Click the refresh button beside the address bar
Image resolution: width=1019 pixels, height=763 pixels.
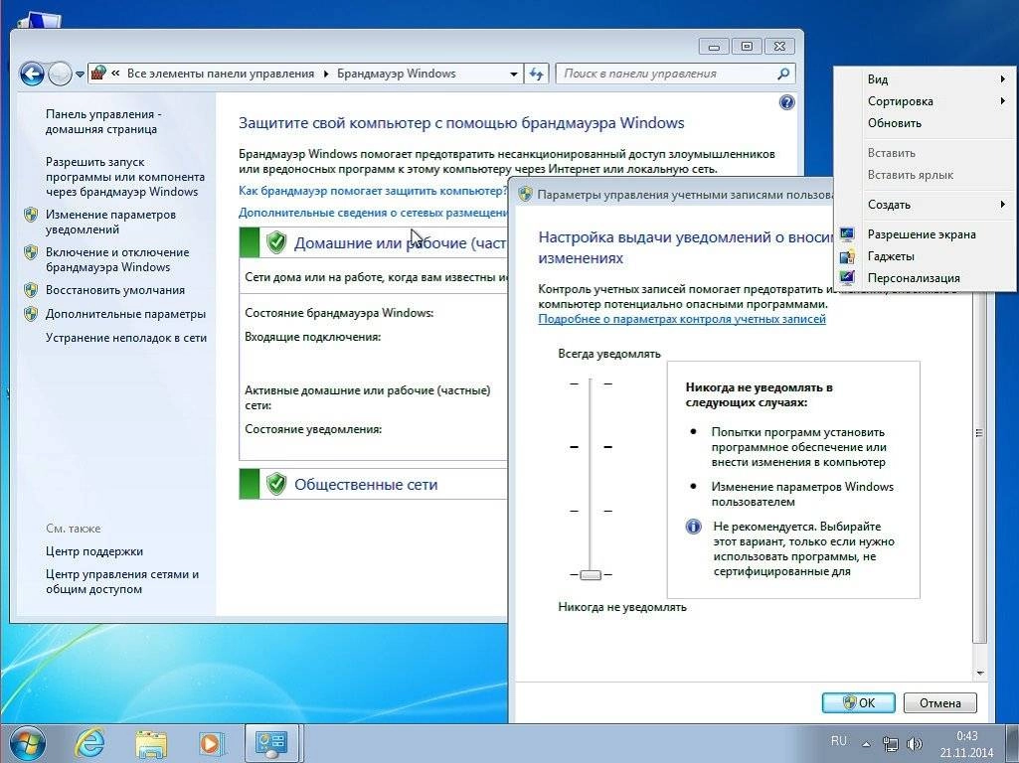coord(536,75)
